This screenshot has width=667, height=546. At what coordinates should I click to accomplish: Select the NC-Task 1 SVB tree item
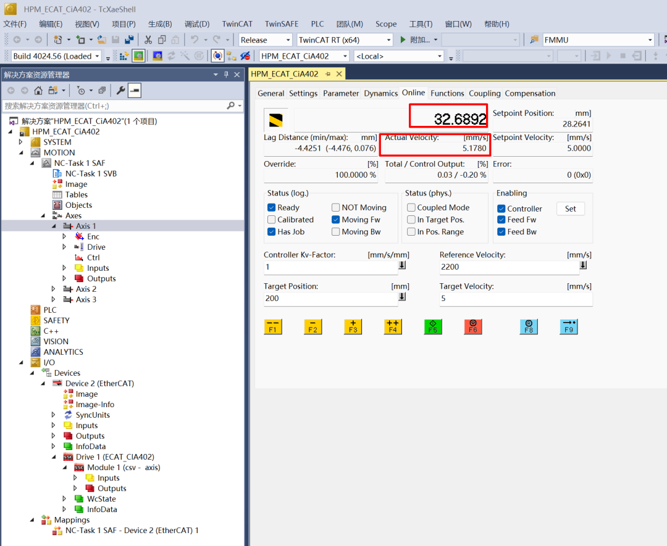pyautogui.click(x=91, y=173)
